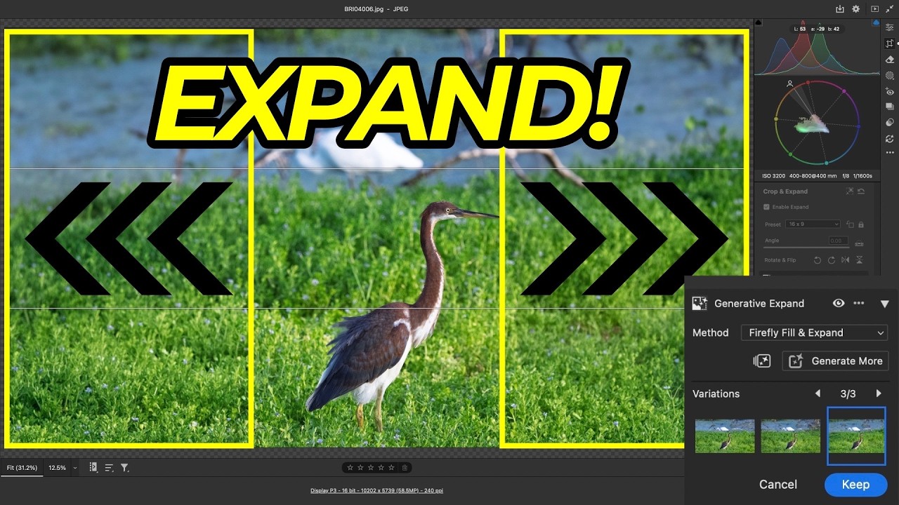Open the Preset 16 x 9 dropdown
The image size is (899, 505).
click(x=813, y=224)
